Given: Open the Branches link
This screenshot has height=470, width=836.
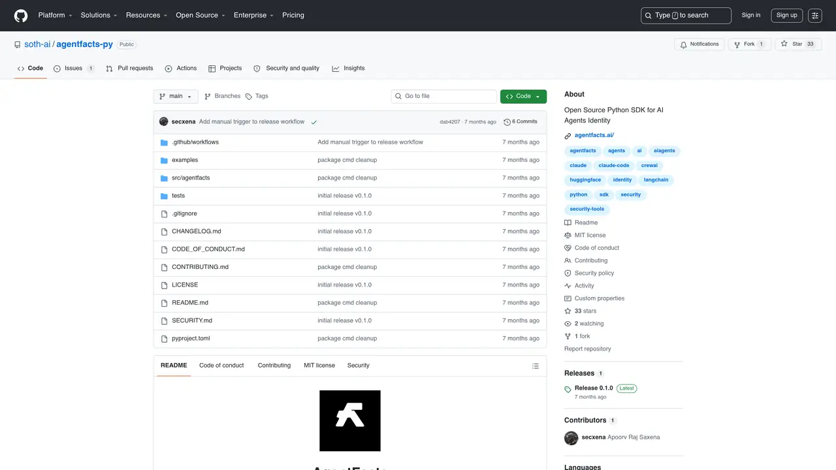Looking at the screenshot, I should click(x=222, y=96).
